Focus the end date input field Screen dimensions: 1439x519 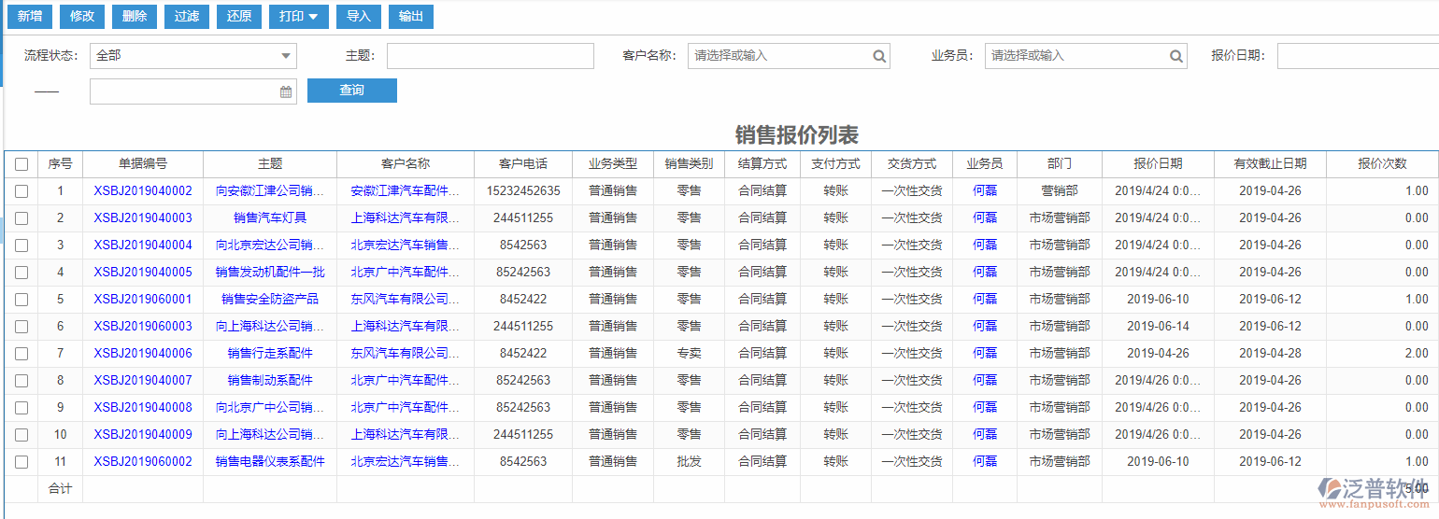(193, 91)
